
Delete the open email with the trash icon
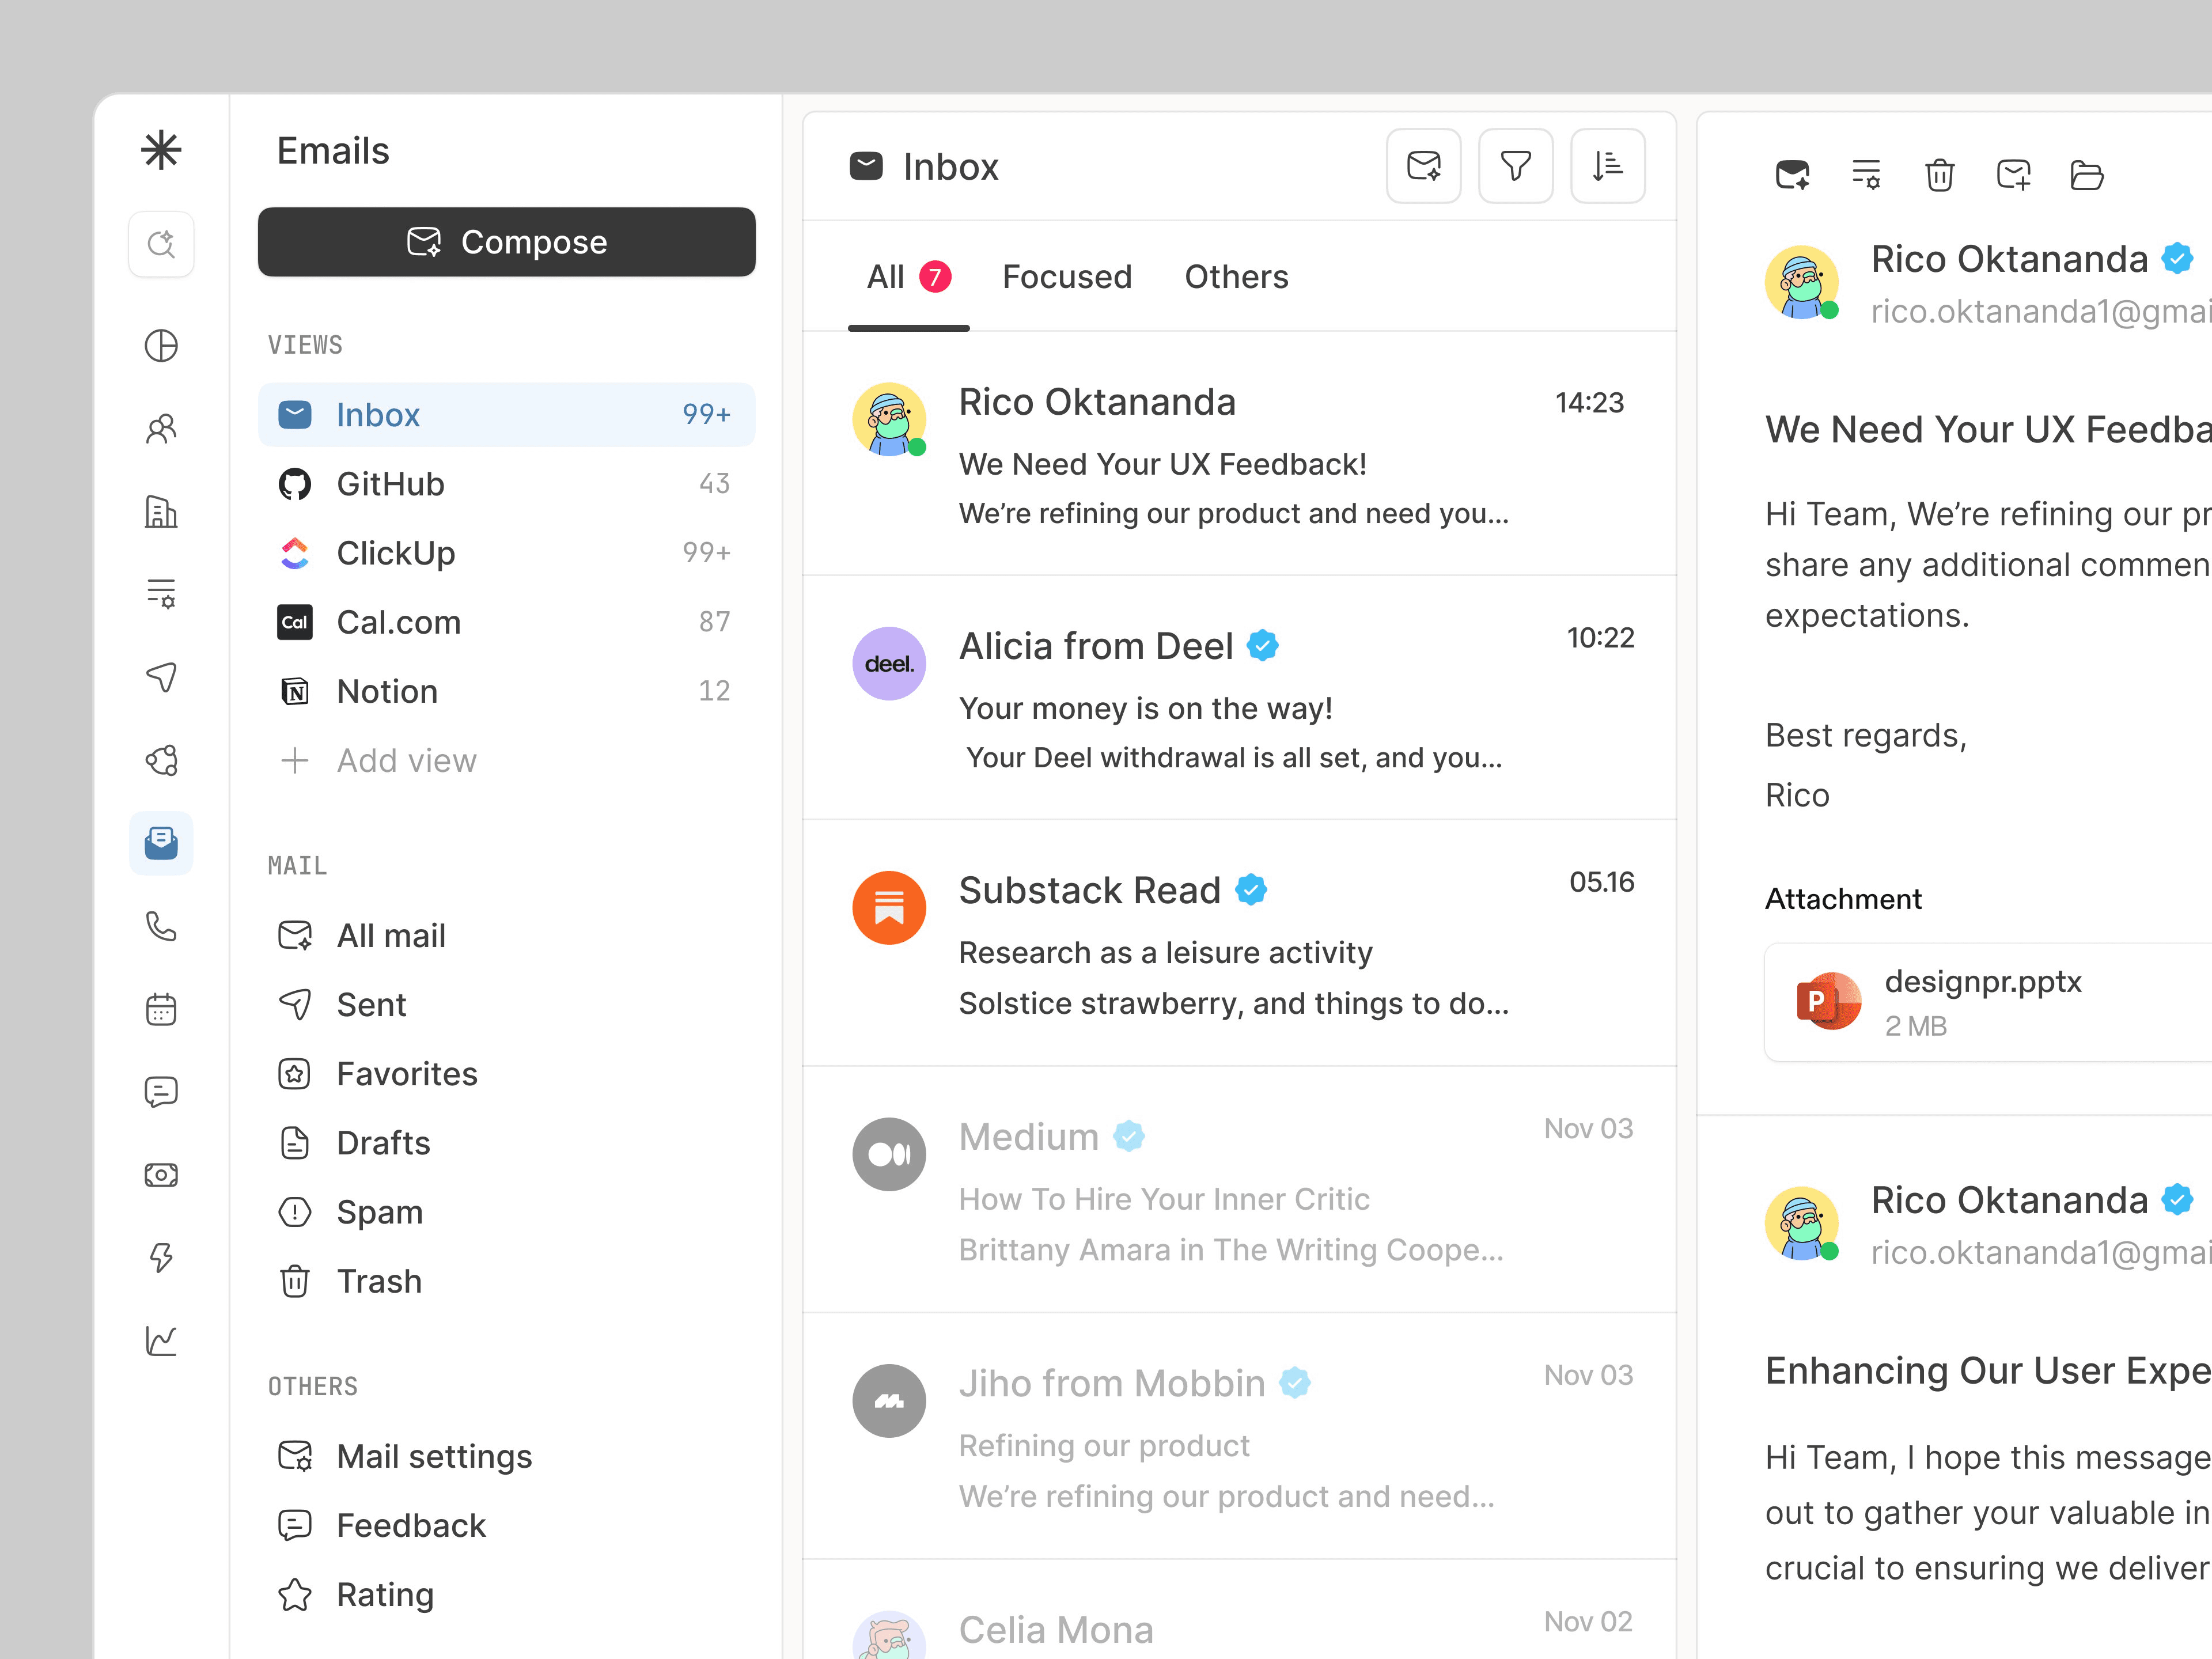coord(1940,175)
